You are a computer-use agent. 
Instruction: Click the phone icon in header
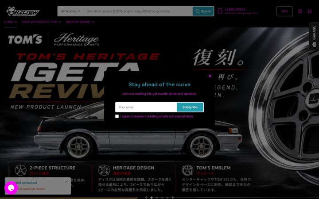pyautogui.click(x=220, y=11)
